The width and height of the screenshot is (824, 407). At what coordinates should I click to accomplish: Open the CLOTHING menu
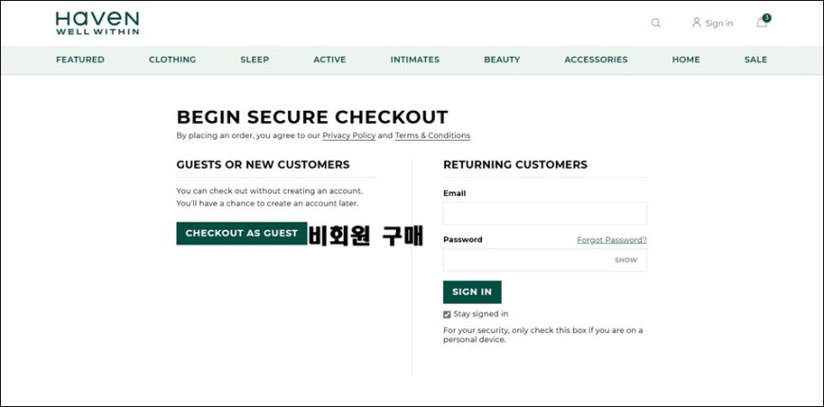point(172,60)
